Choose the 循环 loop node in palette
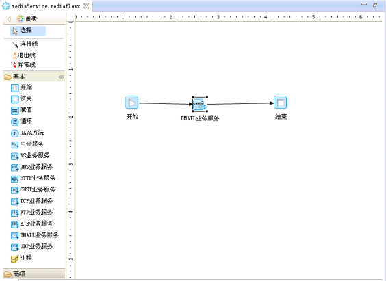Viewport: 386px width, 281px height. coord(21,122)
